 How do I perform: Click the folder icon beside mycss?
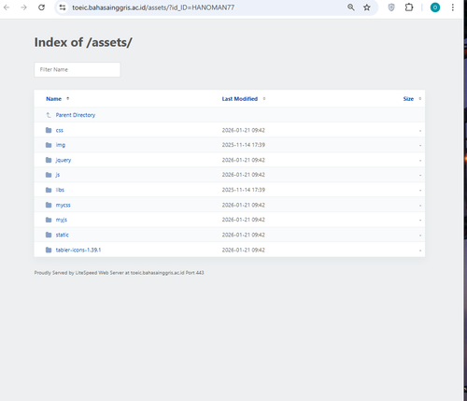click(x=49, y=205)
